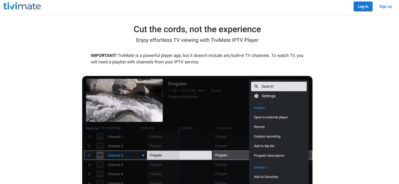Select Add to Favorites option
This screenshot has width=399, height=184.
point(266,177)
